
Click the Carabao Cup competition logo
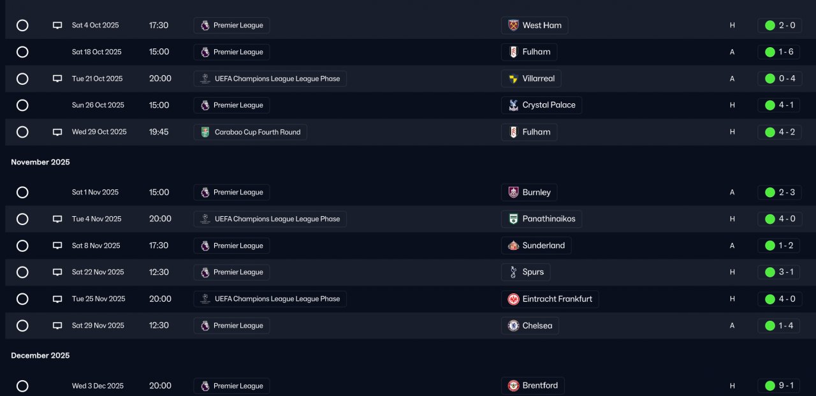point(205,132)
